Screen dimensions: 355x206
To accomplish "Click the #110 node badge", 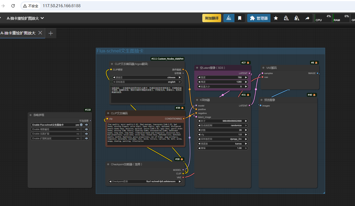I will [88, 110].
